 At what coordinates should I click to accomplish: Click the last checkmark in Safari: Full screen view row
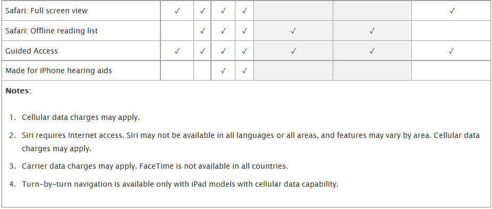452,11
